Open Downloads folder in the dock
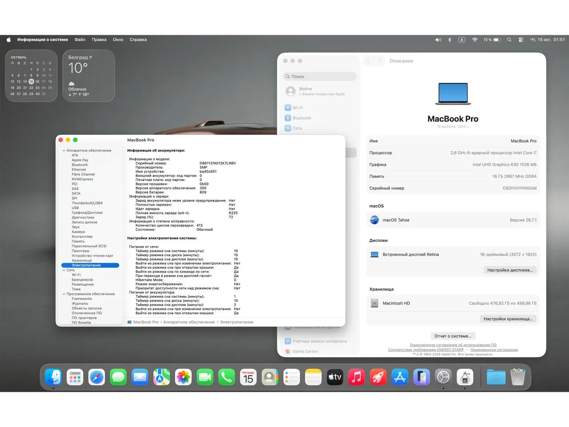The width and height of the screenshot is (569, 427). [496, 377]
